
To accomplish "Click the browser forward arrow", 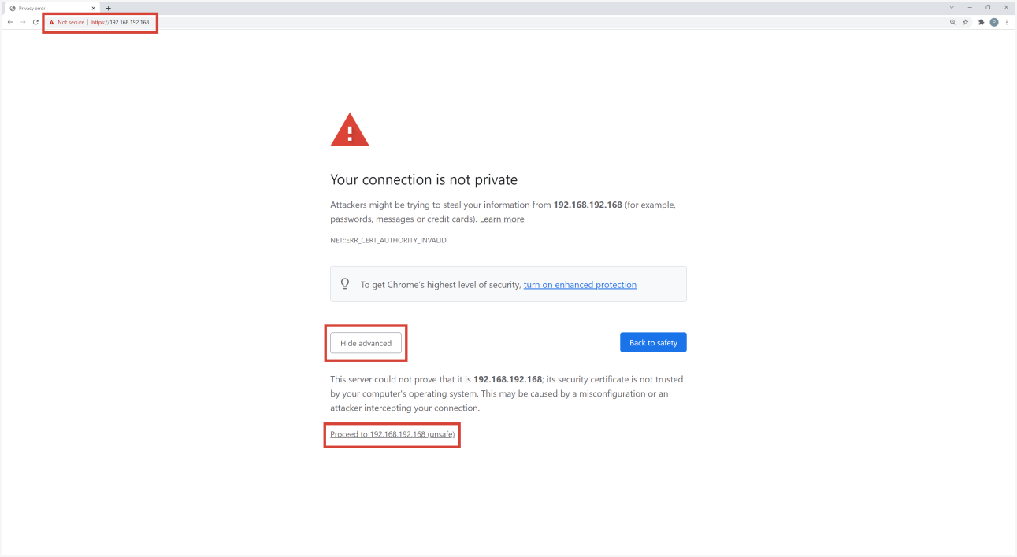I will pos(23,22).
